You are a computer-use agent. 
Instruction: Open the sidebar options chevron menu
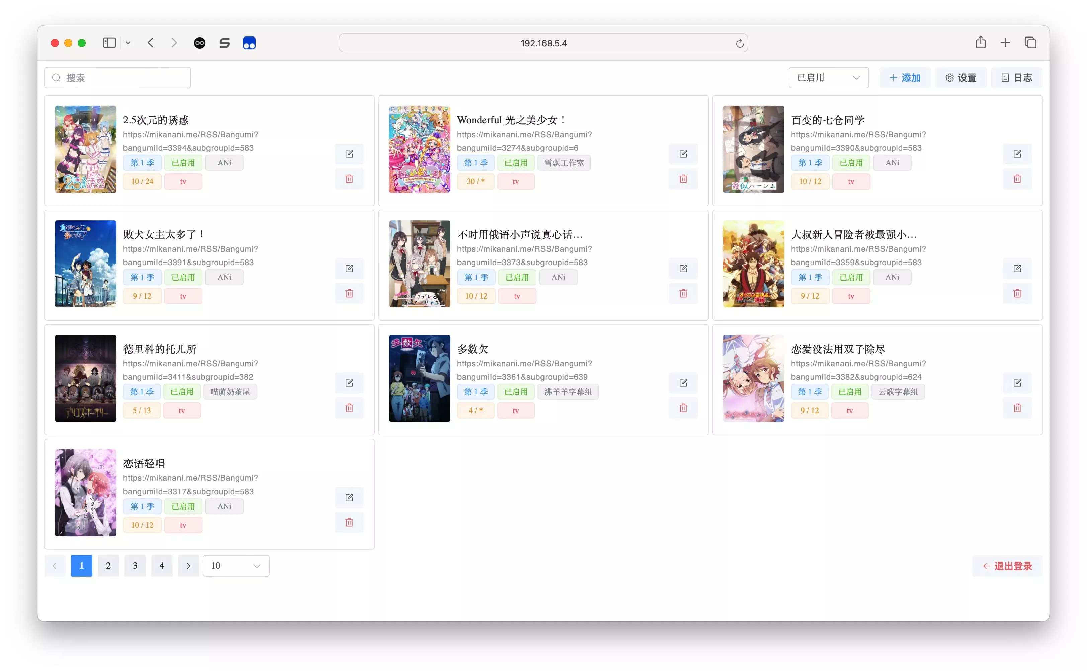[x=128, y=43]
